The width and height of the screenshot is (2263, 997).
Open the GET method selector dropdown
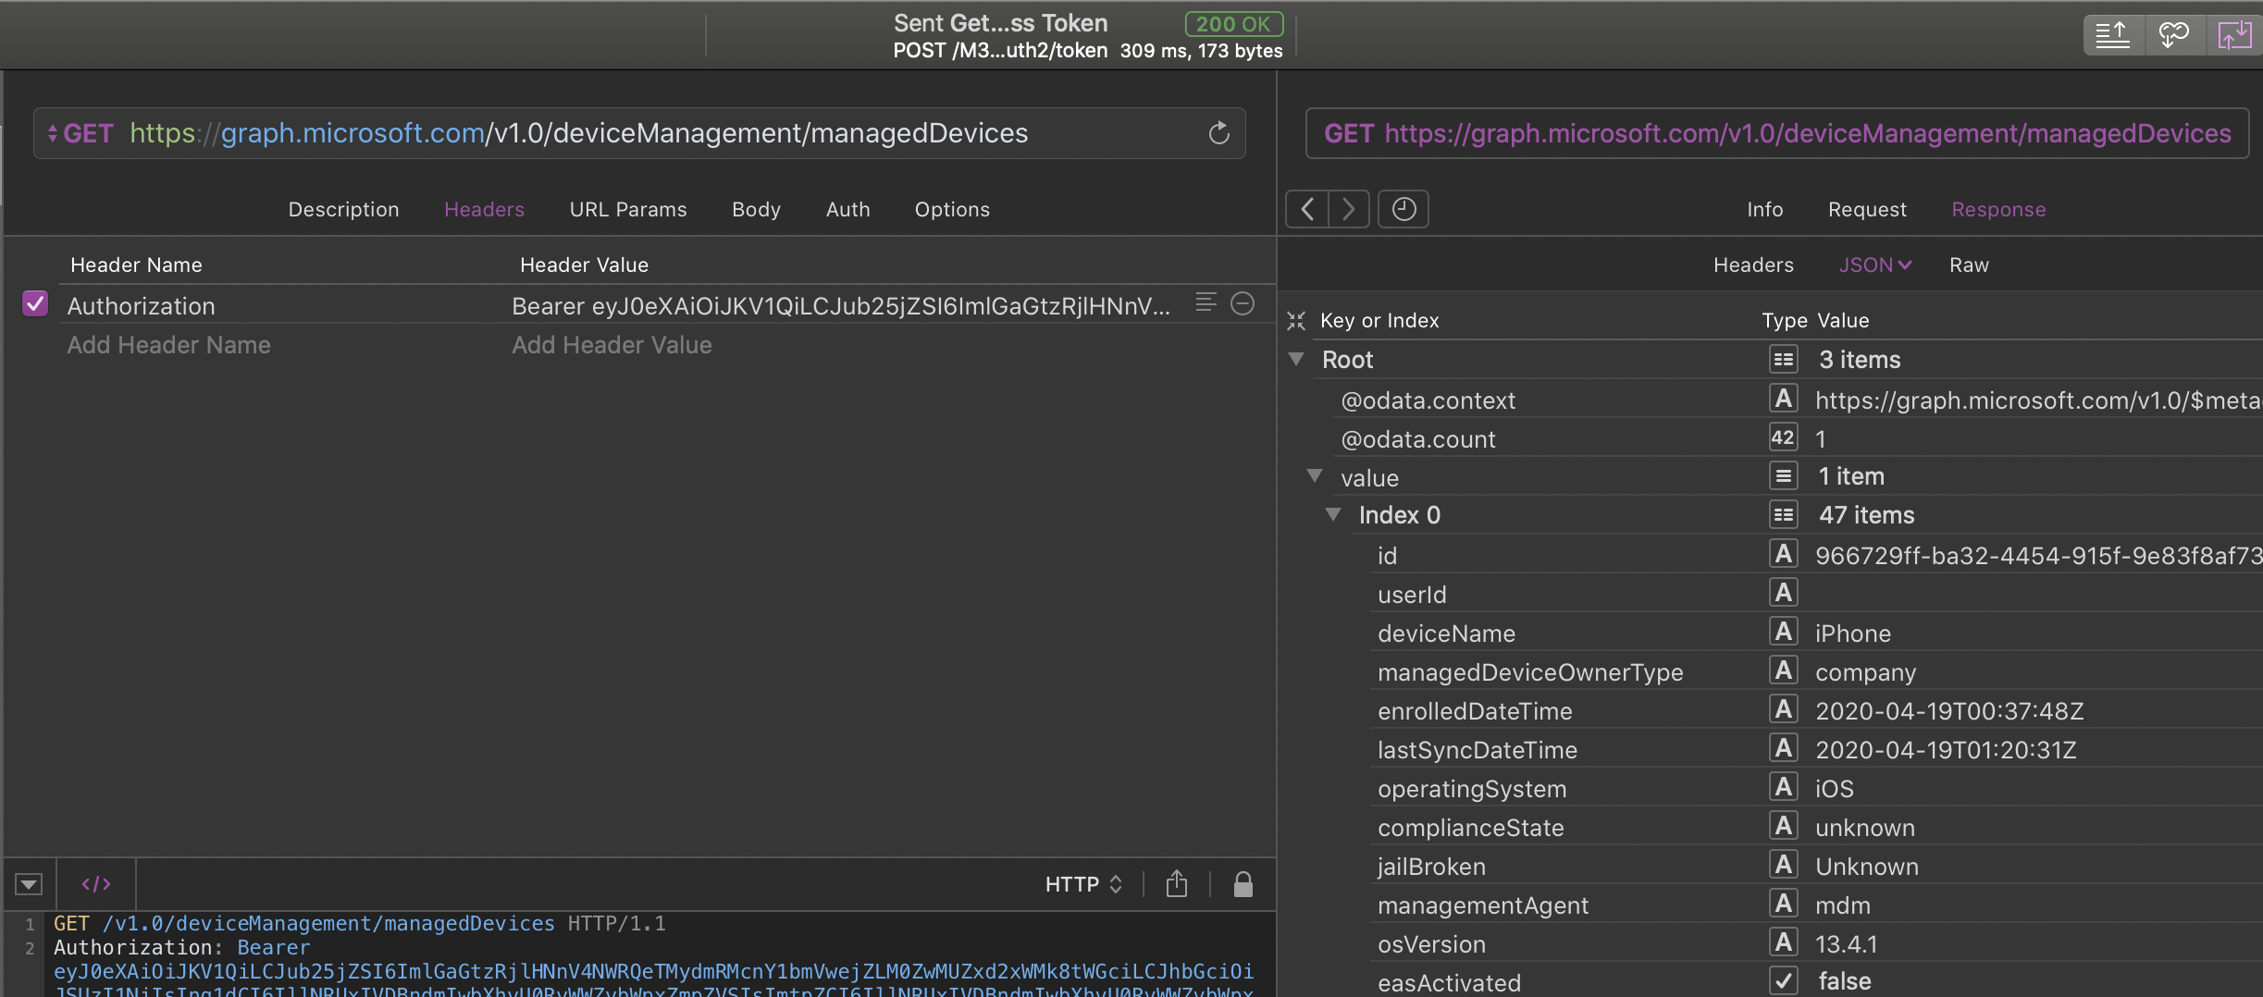tap(80, 133)
